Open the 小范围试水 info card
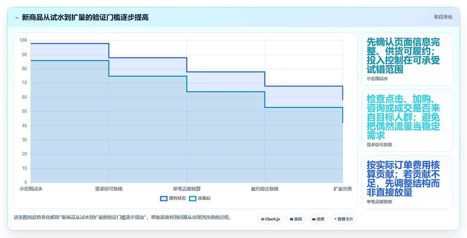Image resolution: width=467 pixels, height=238 pixels. pyautogui.click(x=407, y=59)
